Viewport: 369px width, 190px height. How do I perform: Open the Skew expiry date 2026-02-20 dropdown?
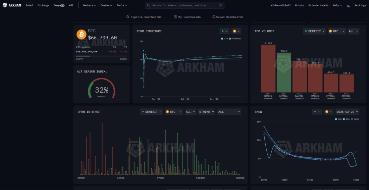347,111
